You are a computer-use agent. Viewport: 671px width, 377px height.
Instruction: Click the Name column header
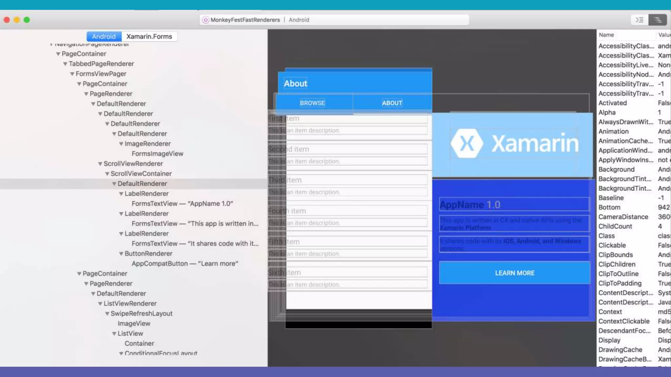pos(606,35)
